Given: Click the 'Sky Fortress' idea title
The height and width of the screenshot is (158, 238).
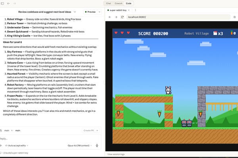Looking at the screenshot, I should coord(14,52).
